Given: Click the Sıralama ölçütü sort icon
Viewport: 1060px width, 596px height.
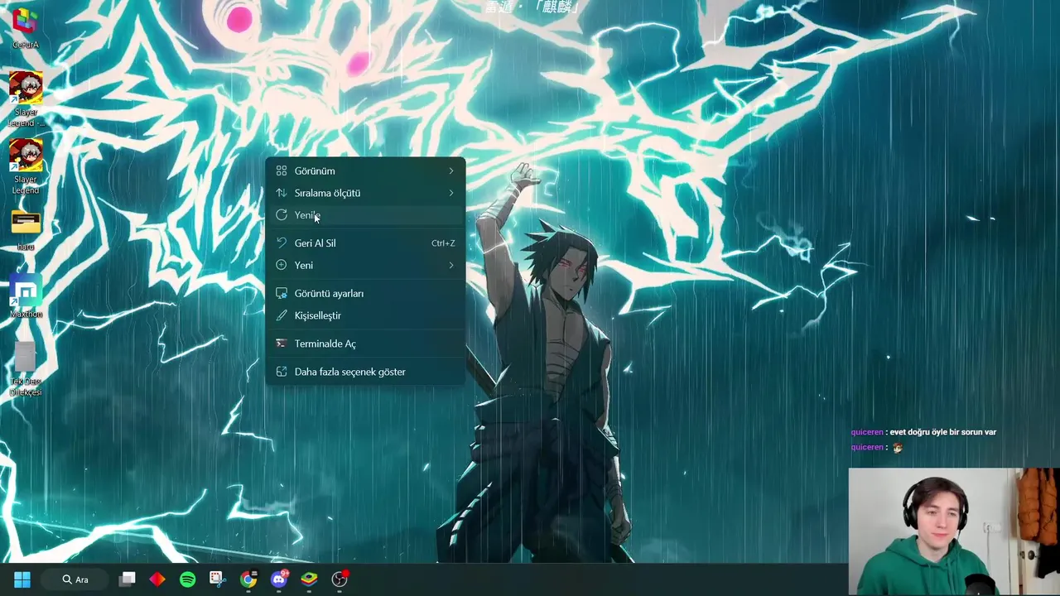Looking at the screenshot, I should 282,193.
